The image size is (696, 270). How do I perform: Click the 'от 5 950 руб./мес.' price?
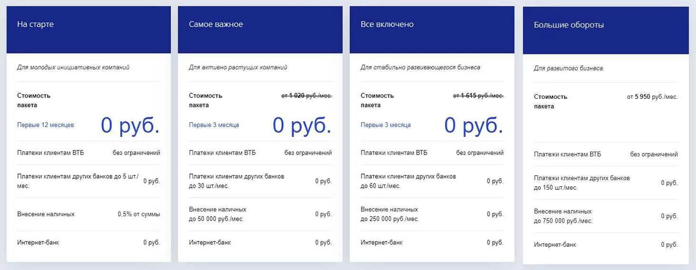click(x=652, y=96)
